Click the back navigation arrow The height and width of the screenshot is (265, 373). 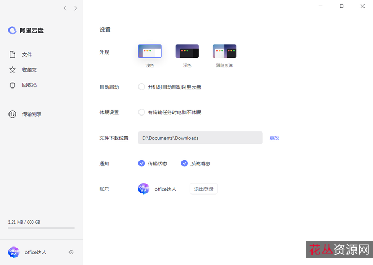point(65,8)
